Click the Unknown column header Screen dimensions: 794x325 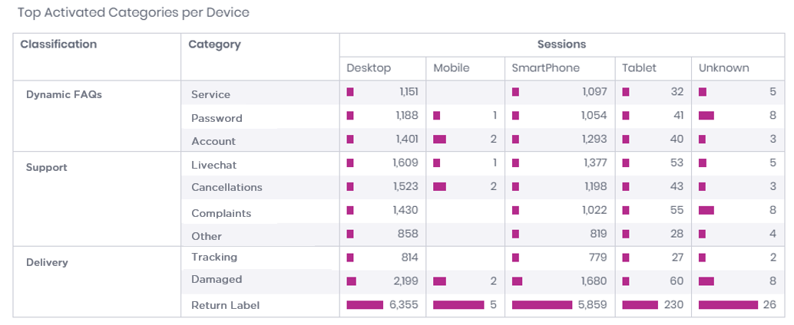(x=723, y=68)
